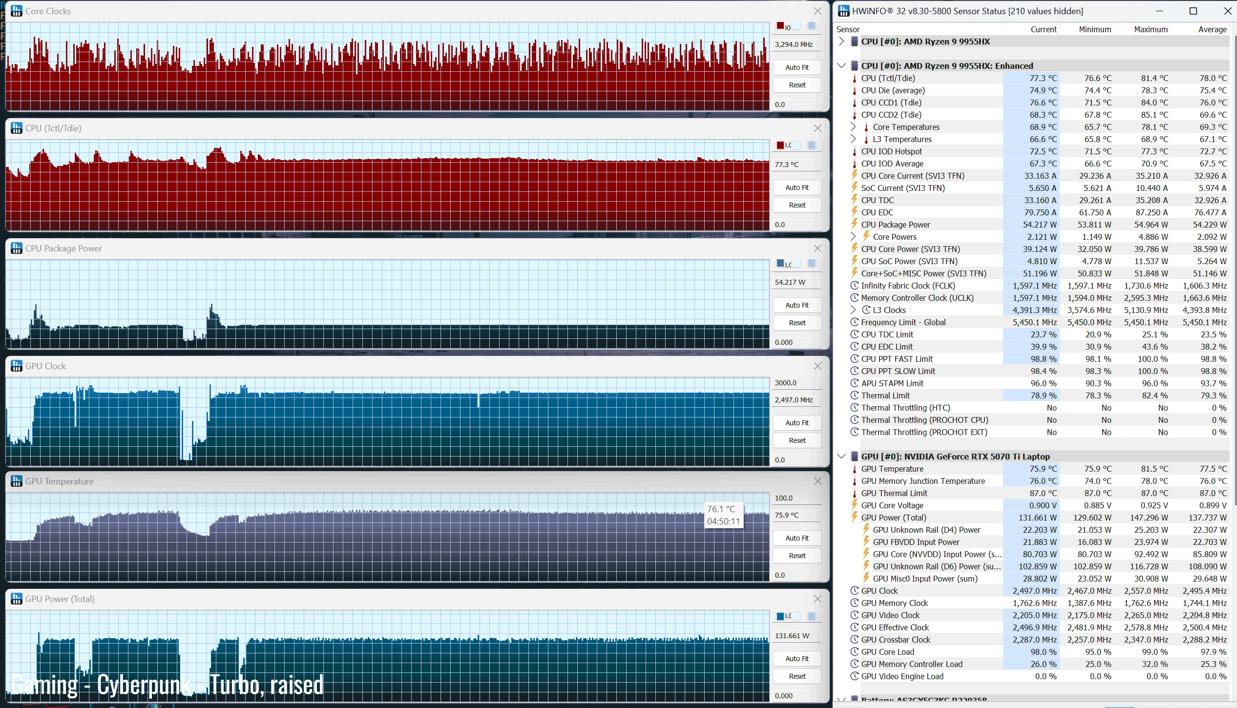This screenshot has height=708, width=1237.
Task: Close the GPU Clock graph window
Action: click(818, 366)
